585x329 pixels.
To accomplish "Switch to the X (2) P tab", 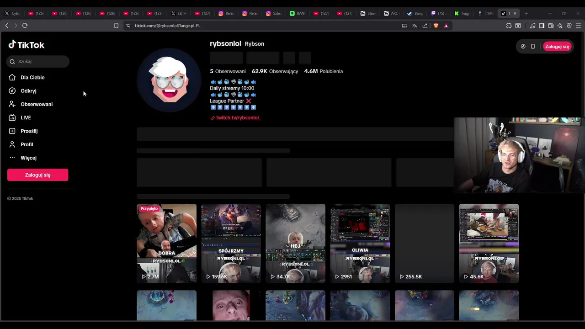I will pyautogui.click(x=179, y=13).
